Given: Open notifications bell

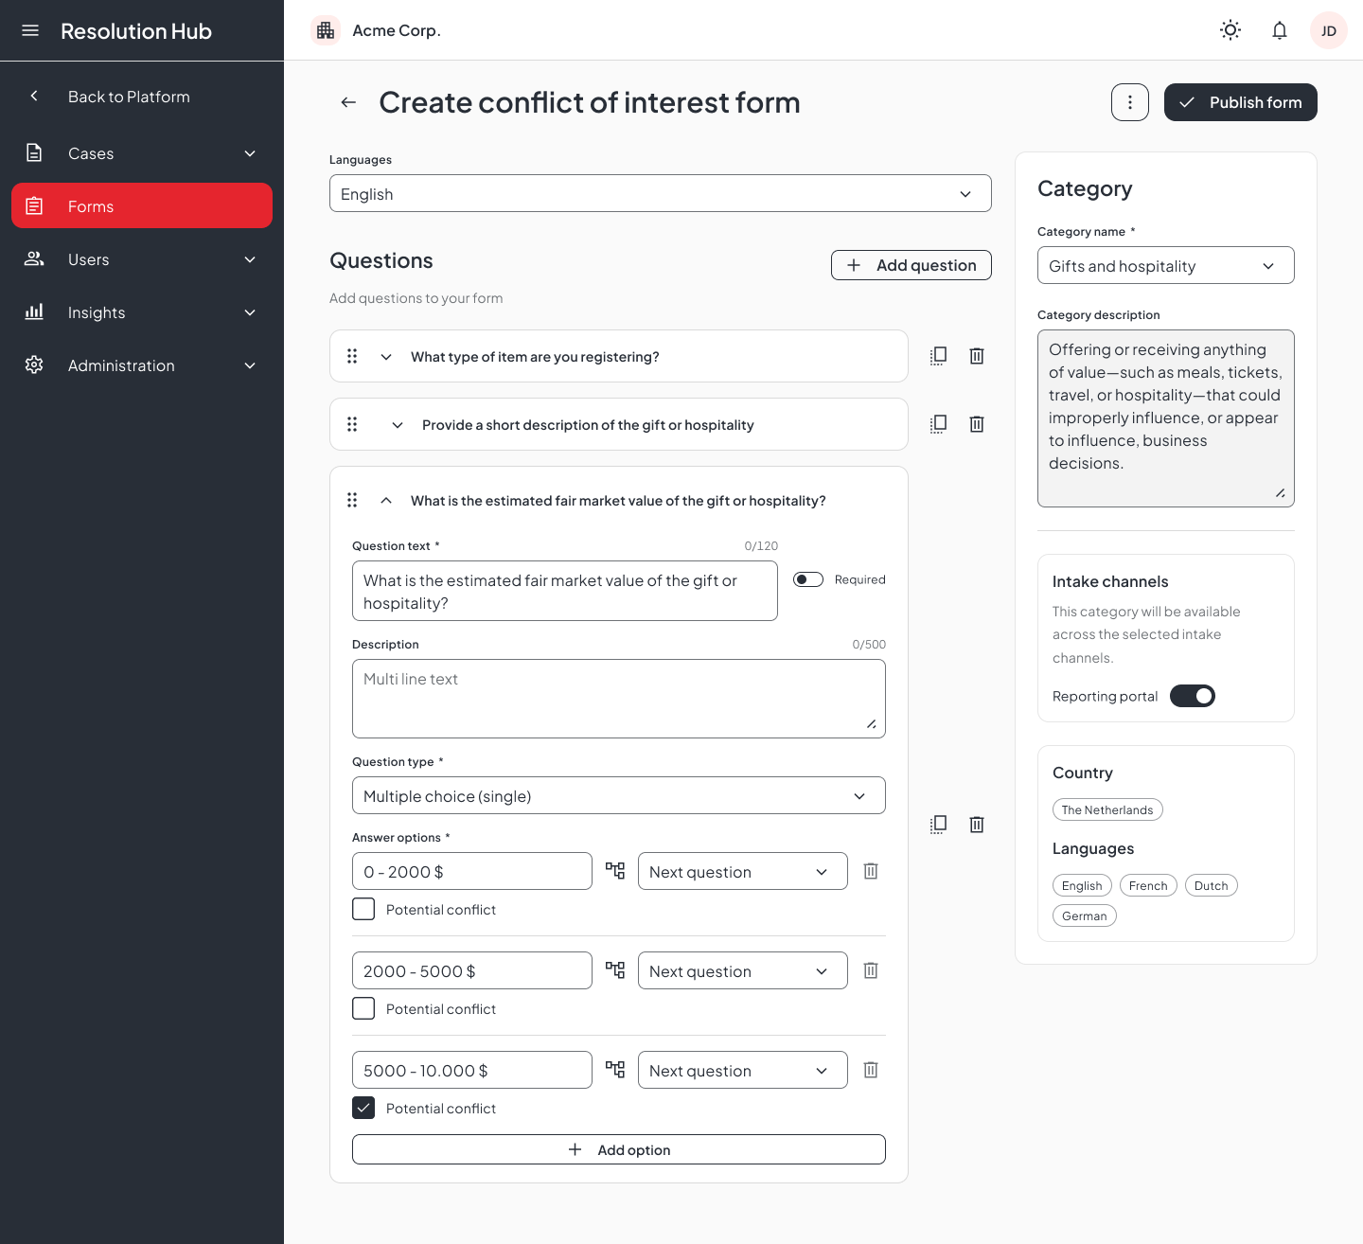Looking at the screenshot, I should tap(1280, 30).
